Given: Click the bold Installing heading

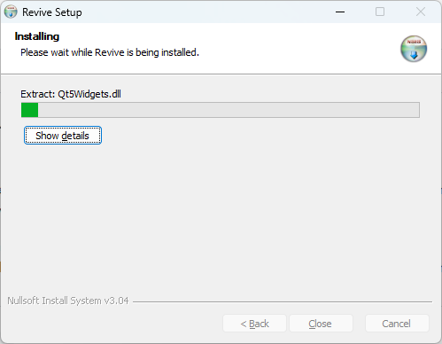Looking at the screenshot, I should point(37,36).
